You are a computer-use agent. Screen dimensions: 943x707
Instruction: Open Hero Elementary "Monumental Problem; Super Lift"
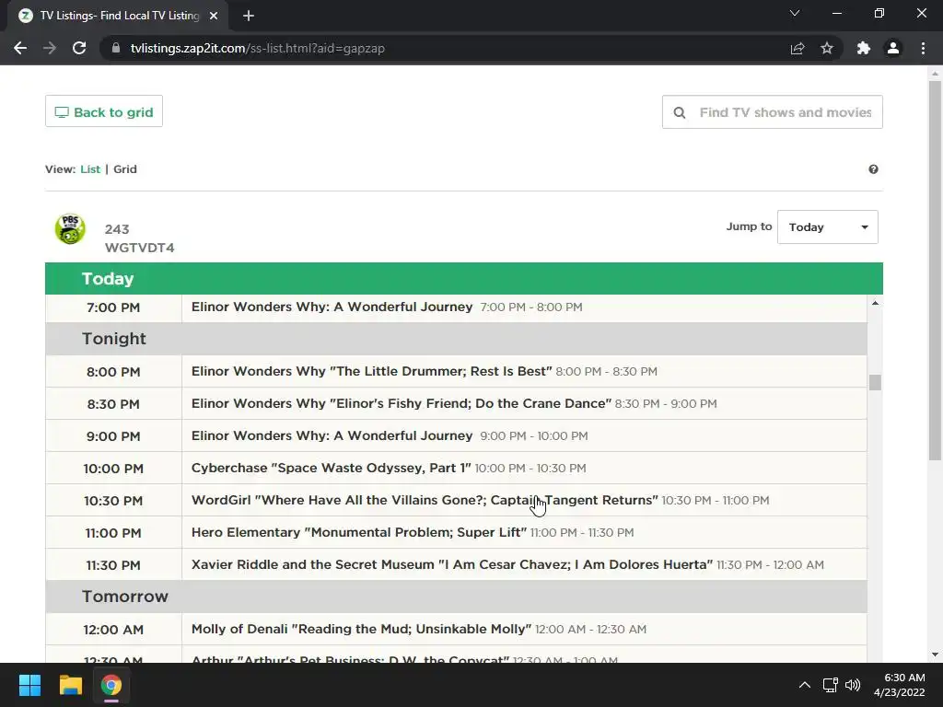[359, 533]
